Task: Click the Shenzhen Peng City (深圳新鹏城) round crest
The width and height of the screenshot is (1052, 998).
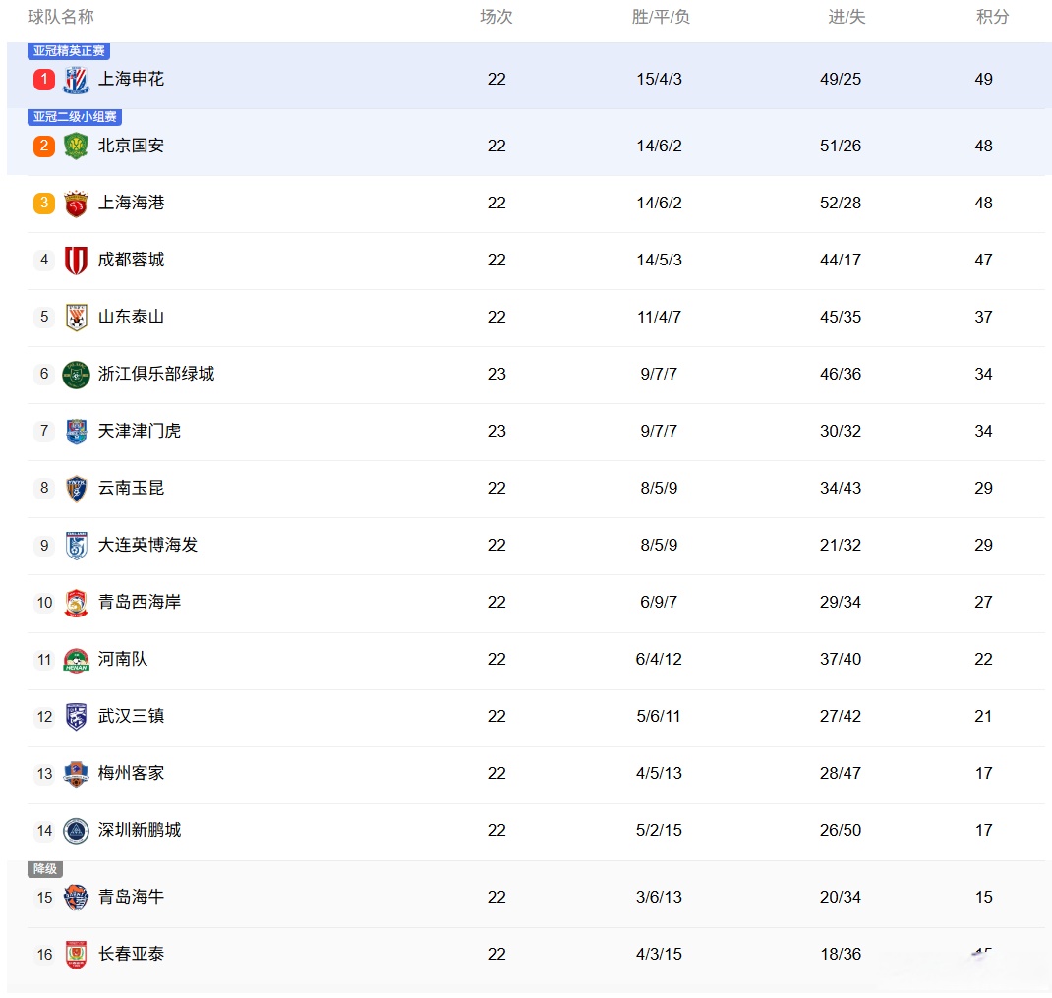Action: click(x=76, y=831)
